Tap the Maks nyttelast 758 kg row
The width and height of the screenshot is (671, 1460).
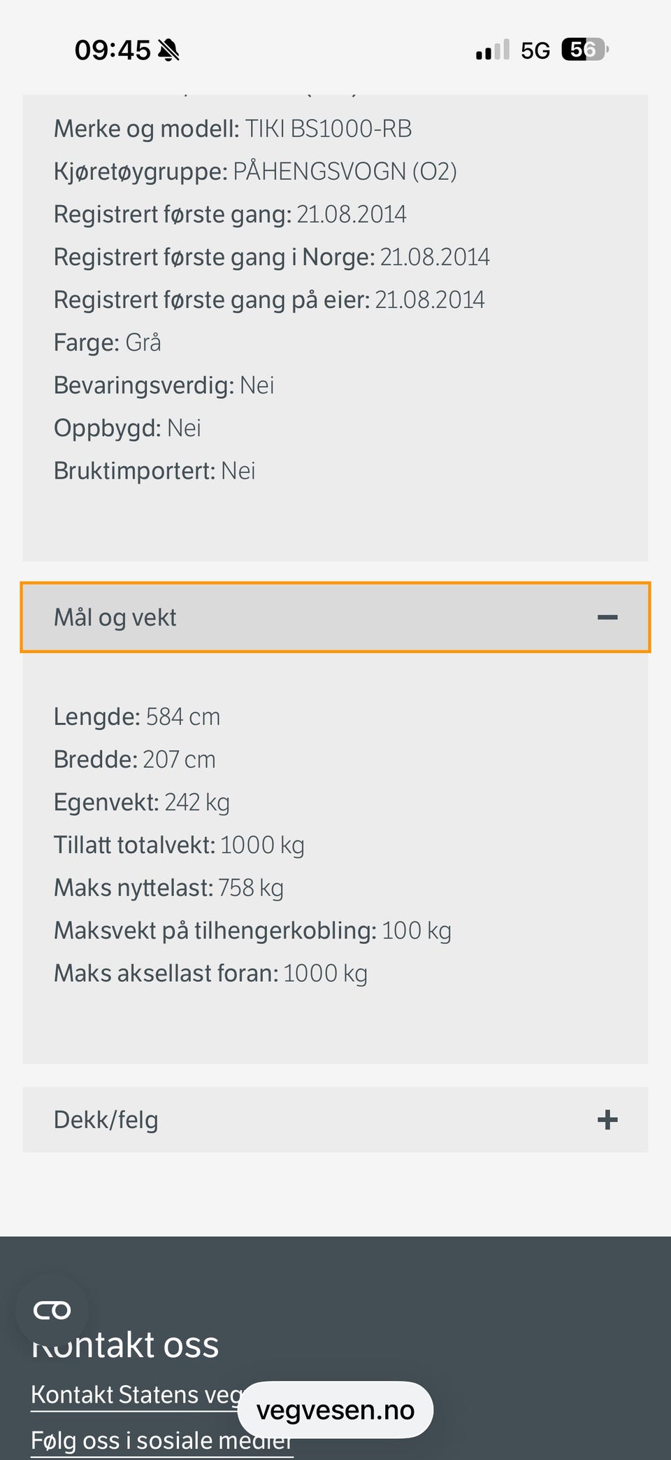pos(168,888)
